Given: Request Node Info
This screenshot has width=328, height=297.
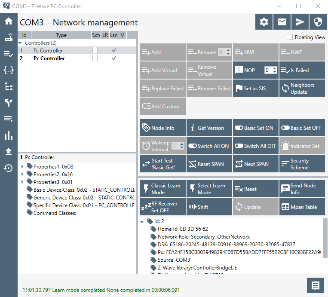Looking at the screenshot, I should (x=163, y=128).
